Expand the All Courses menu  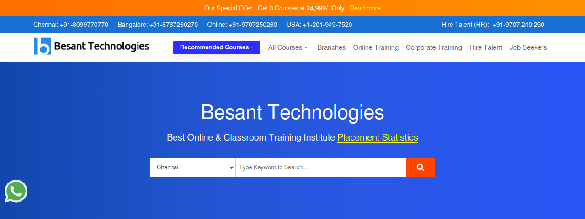(x=288, y=47)
